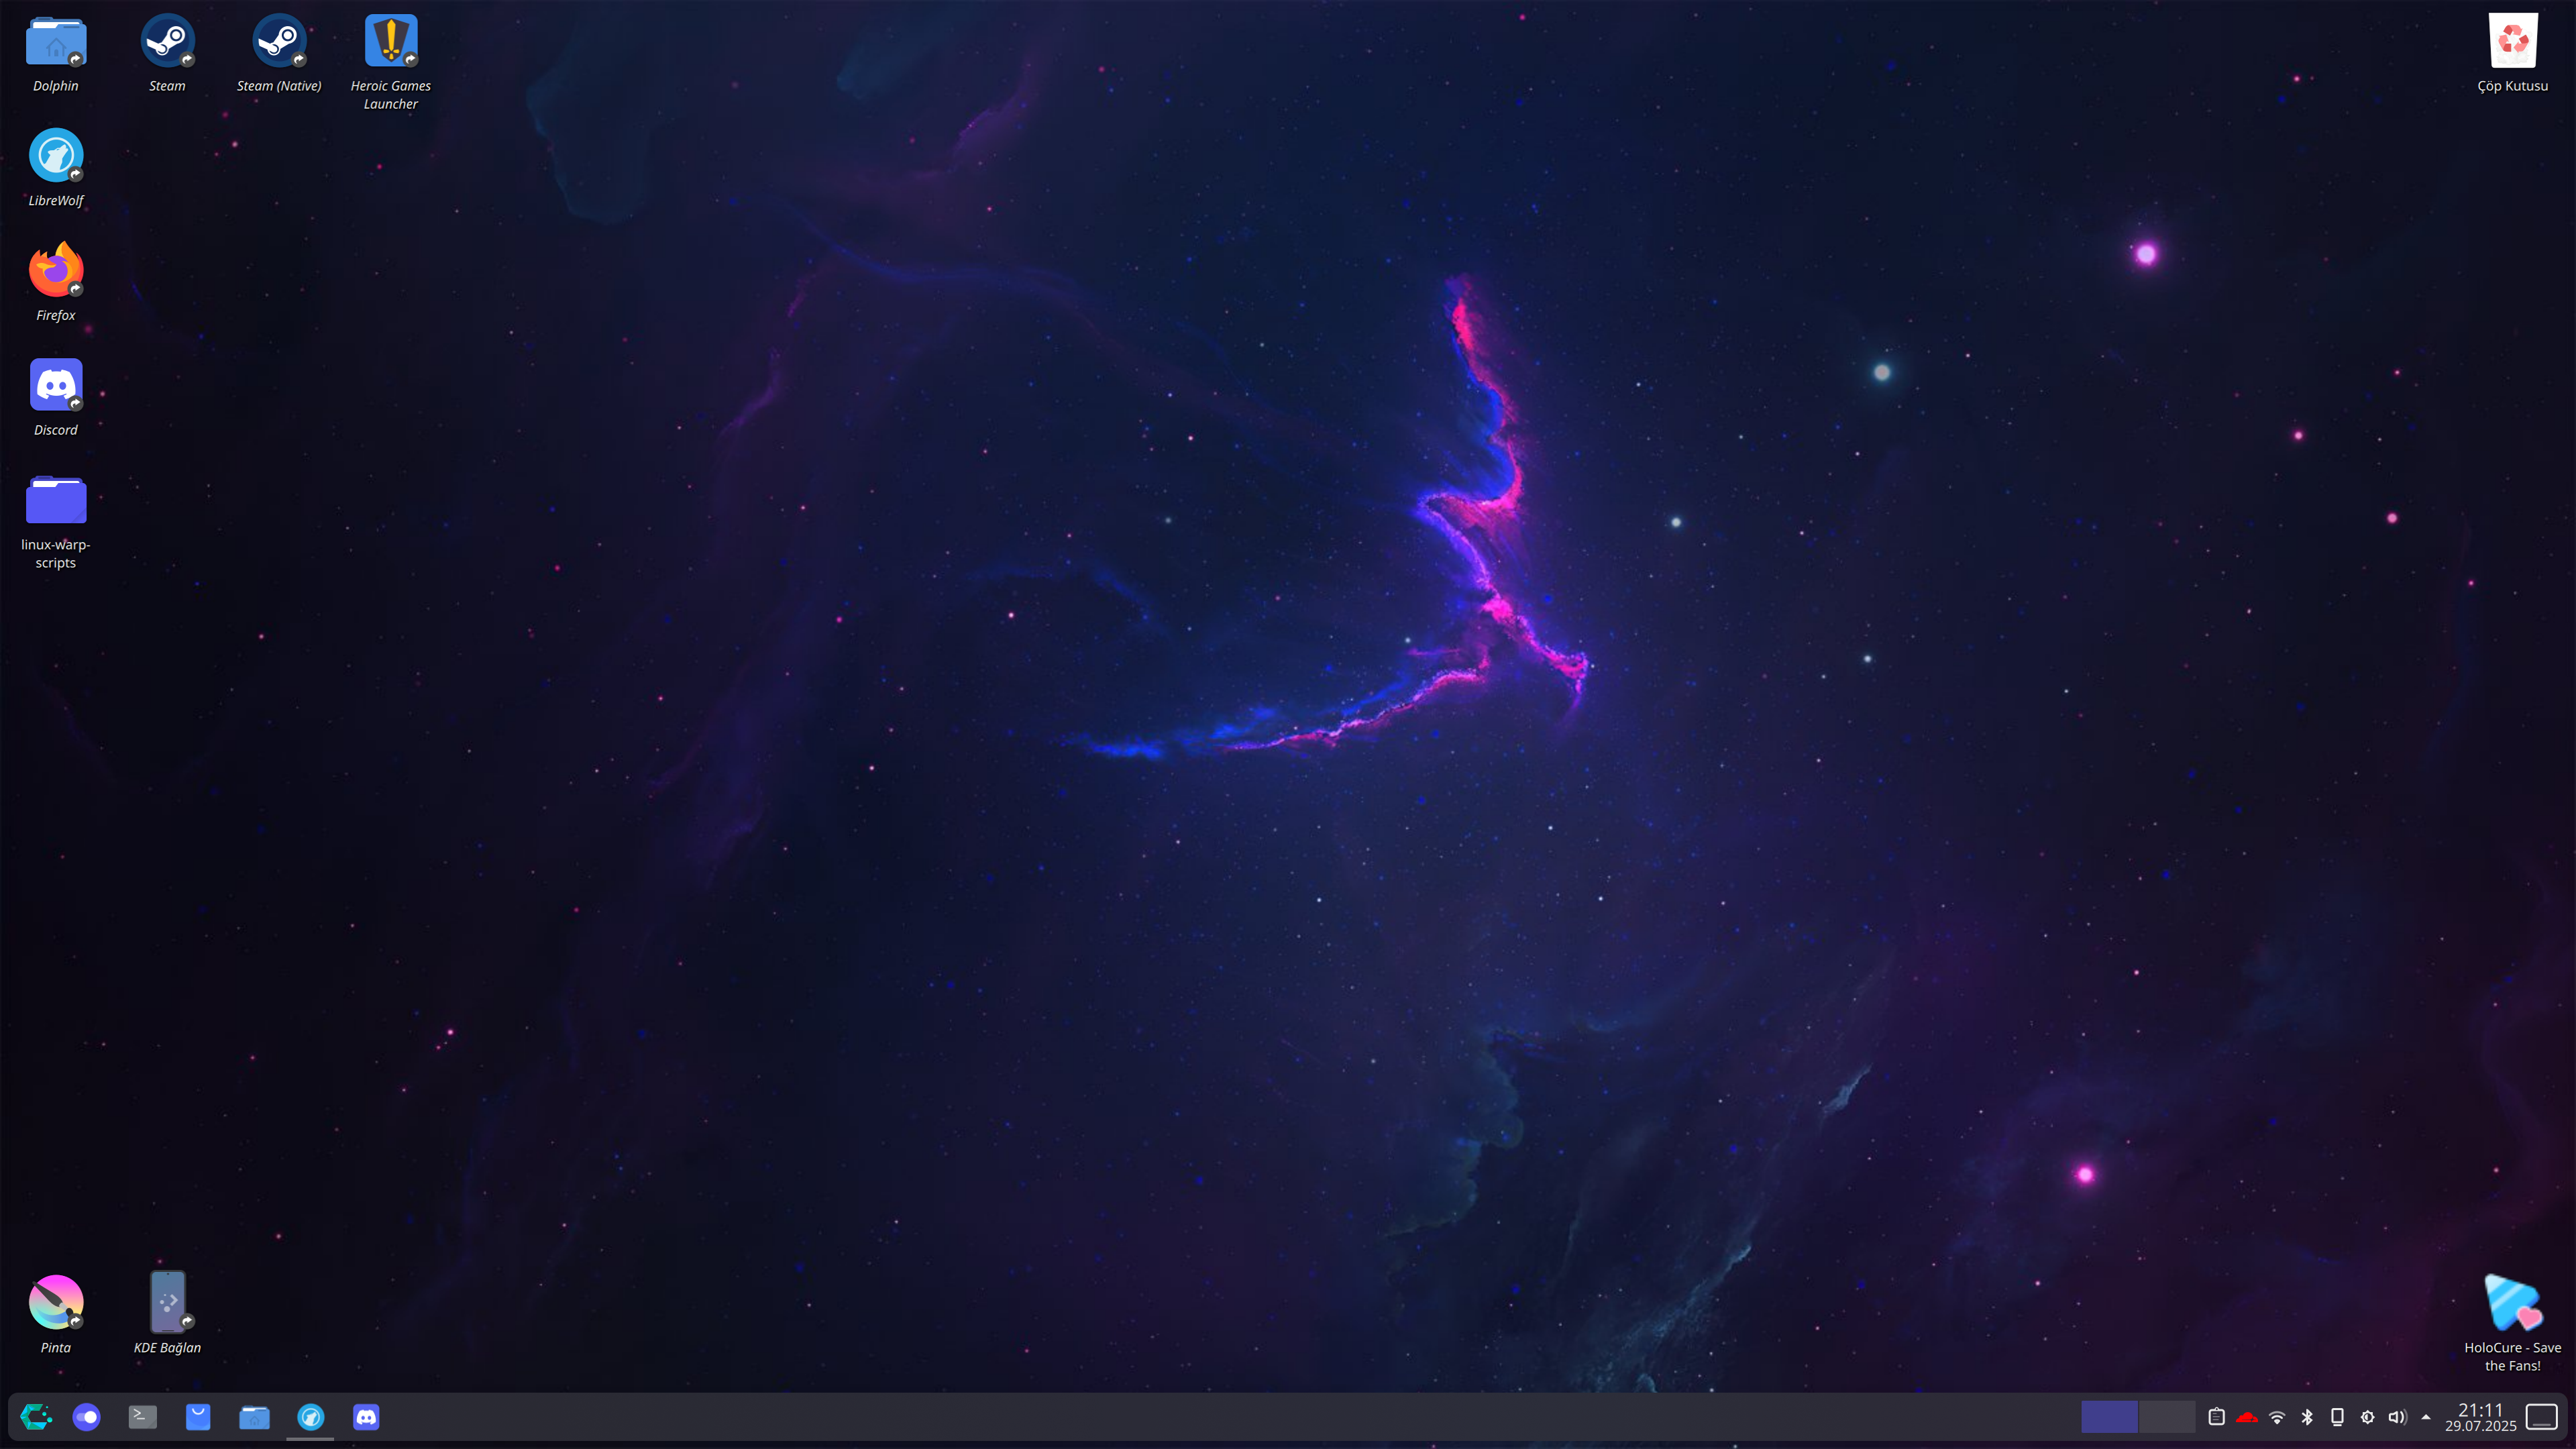Open the calendar from the 21:11 clock

[x=2480, y=1417]
